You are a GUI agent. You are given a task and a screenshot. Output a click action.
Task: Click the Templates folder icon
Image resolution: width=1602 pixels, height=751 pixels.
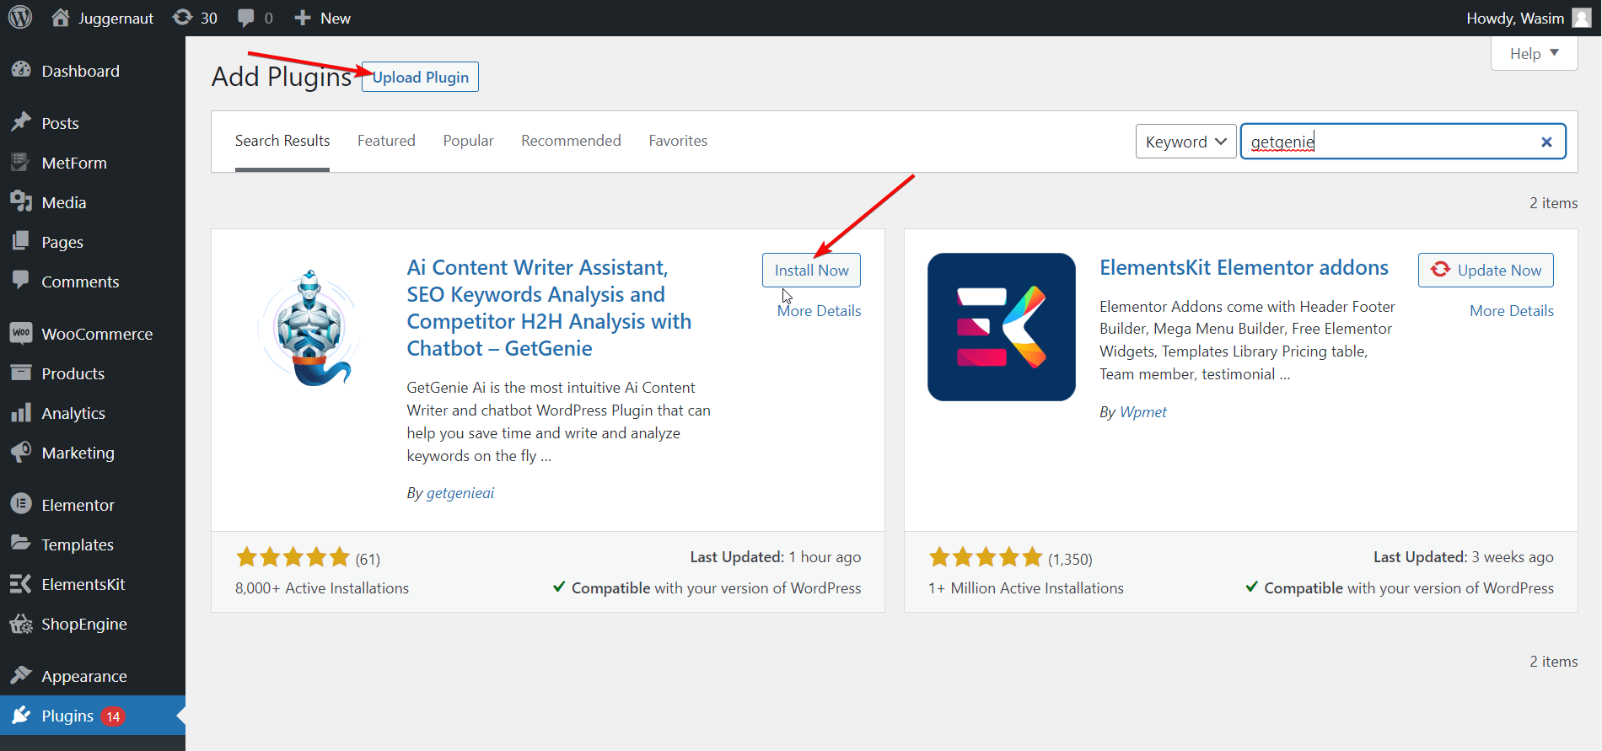[x=21, y=543]
